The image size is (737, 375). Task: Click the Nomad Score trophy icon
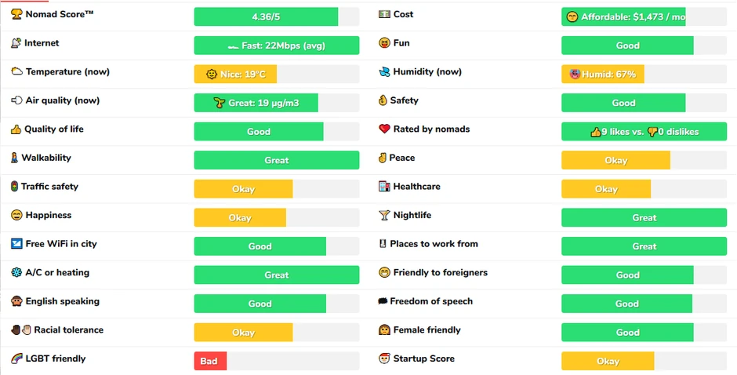(x=16, y=14)
